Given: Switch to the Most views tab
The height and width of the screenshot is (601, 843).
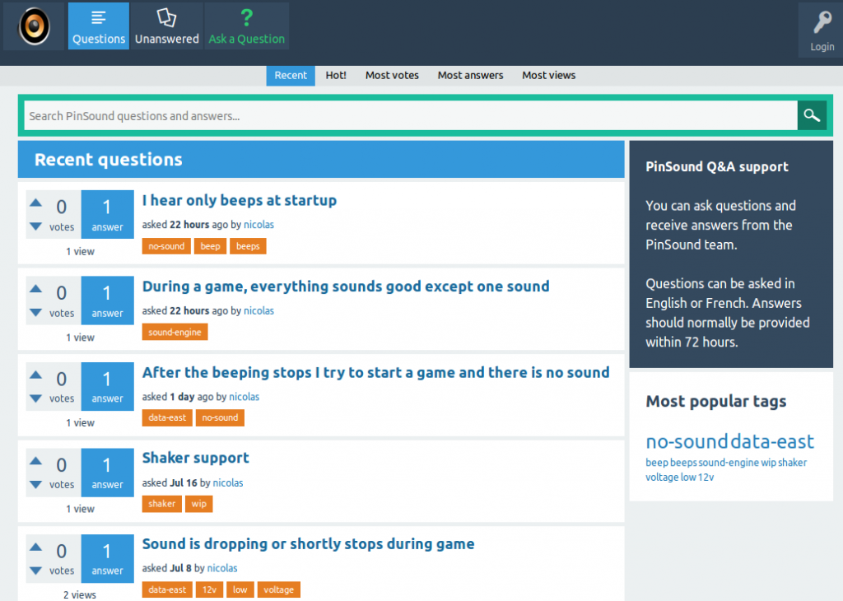Looking at the screenshot, I should click(549, 75).
